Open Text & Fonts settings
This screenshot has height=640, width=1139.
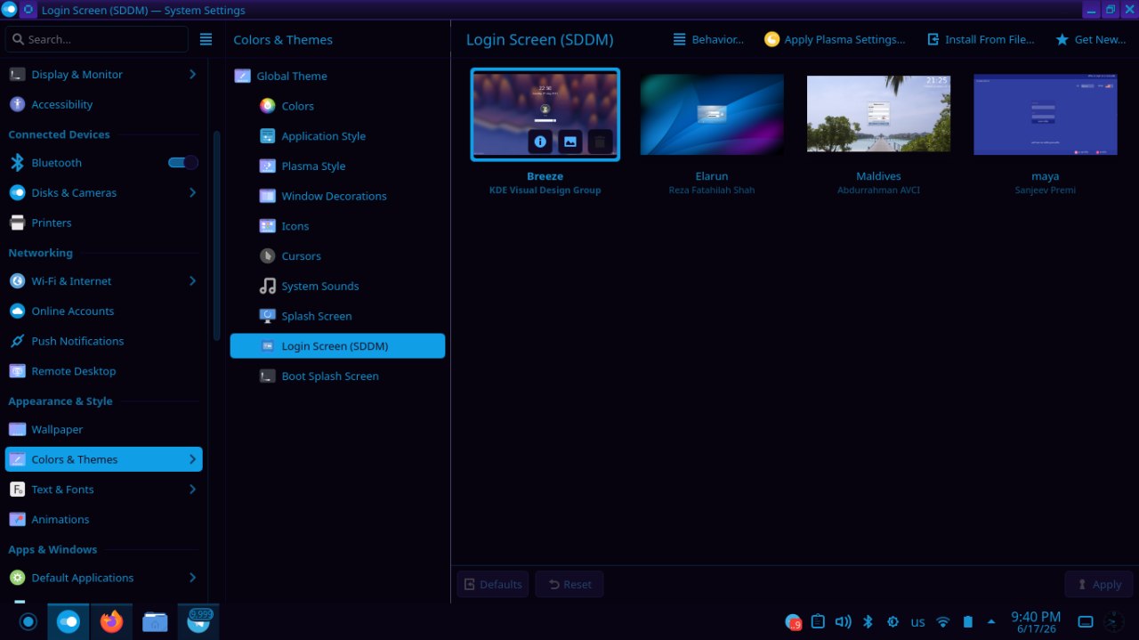[103, 490]
